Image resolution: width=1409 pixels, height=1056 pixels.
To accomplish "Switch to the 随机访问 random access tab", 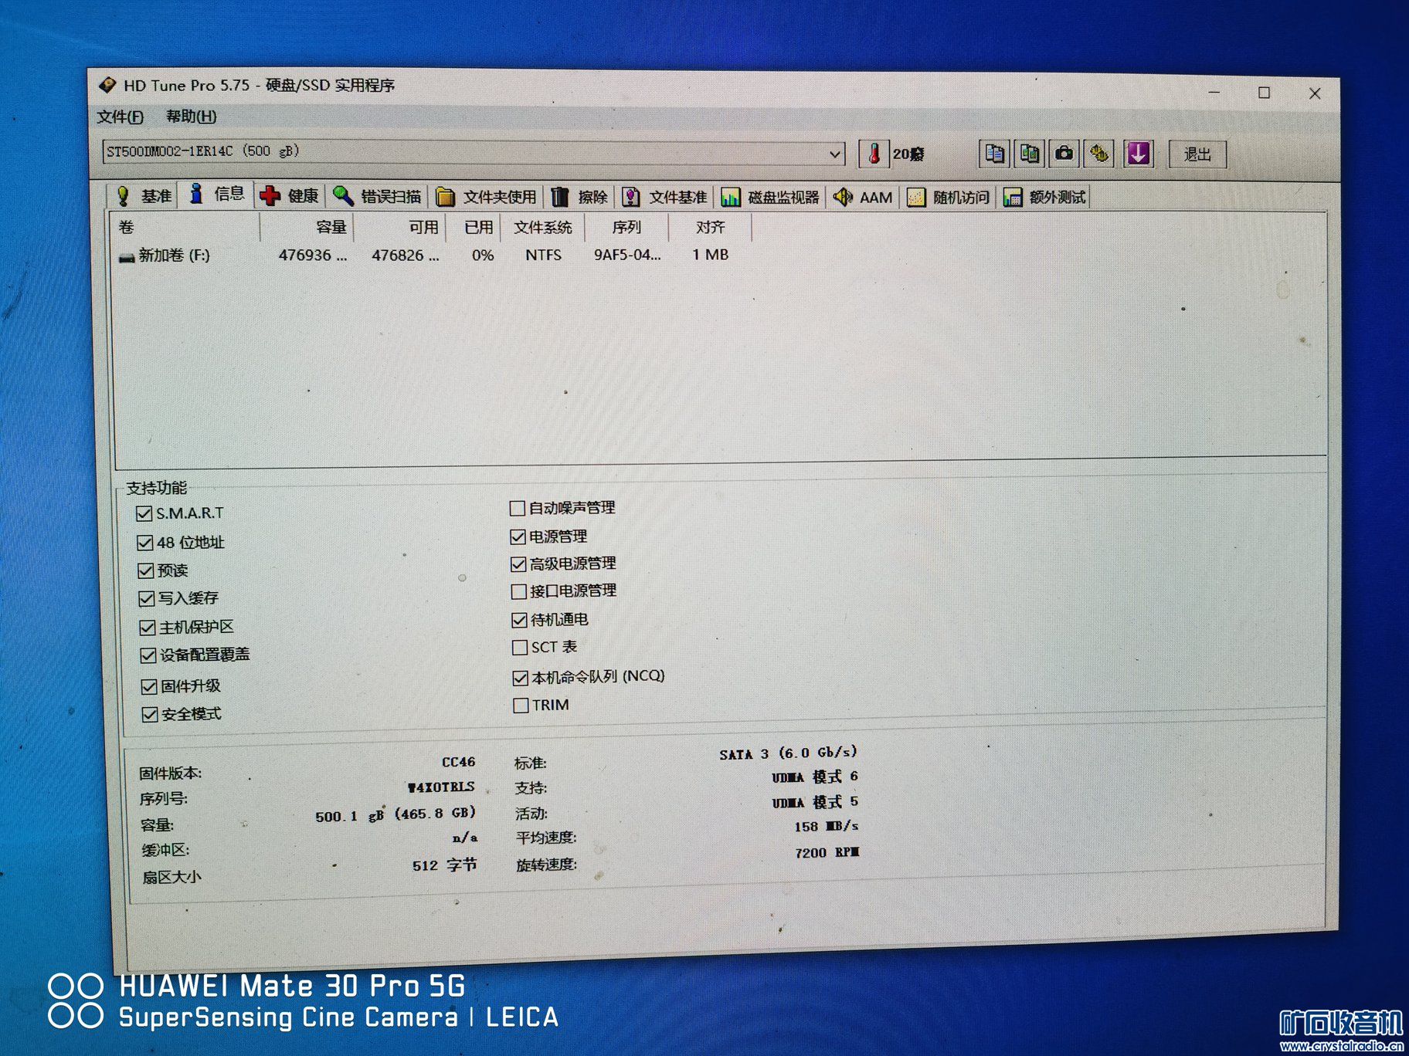I will 948,198.
